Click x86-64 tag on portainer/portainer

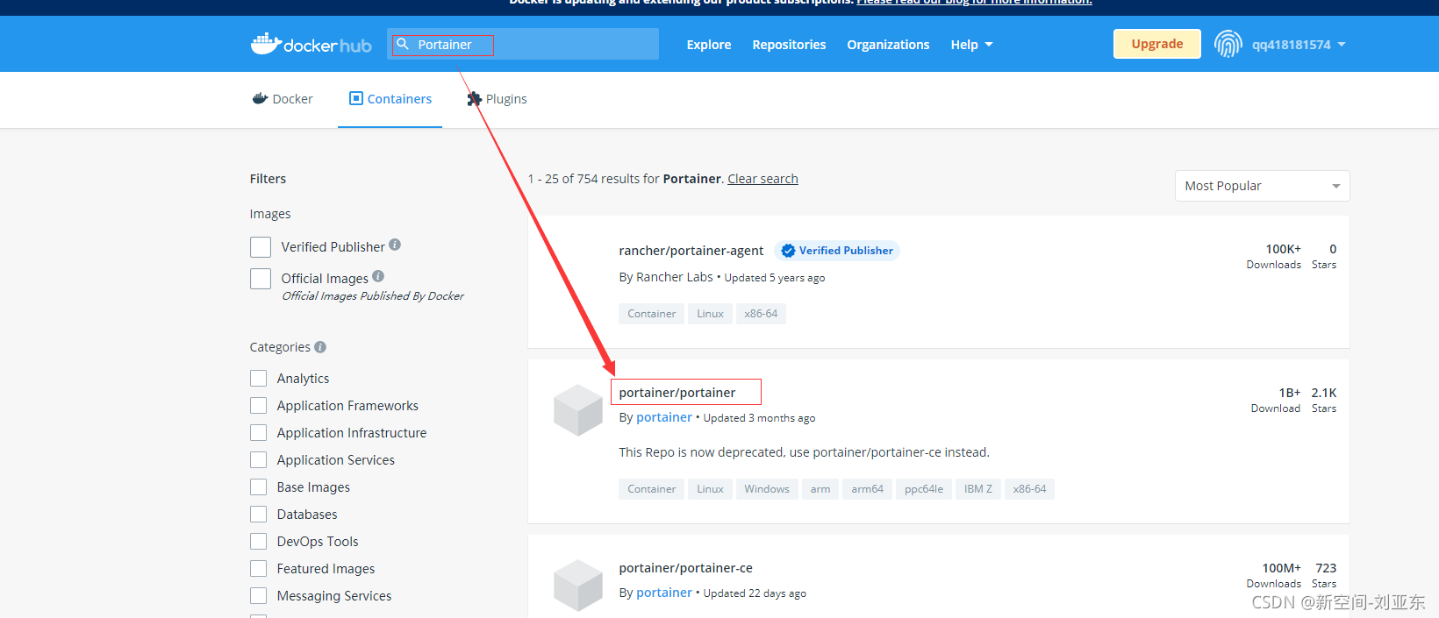1030,489
